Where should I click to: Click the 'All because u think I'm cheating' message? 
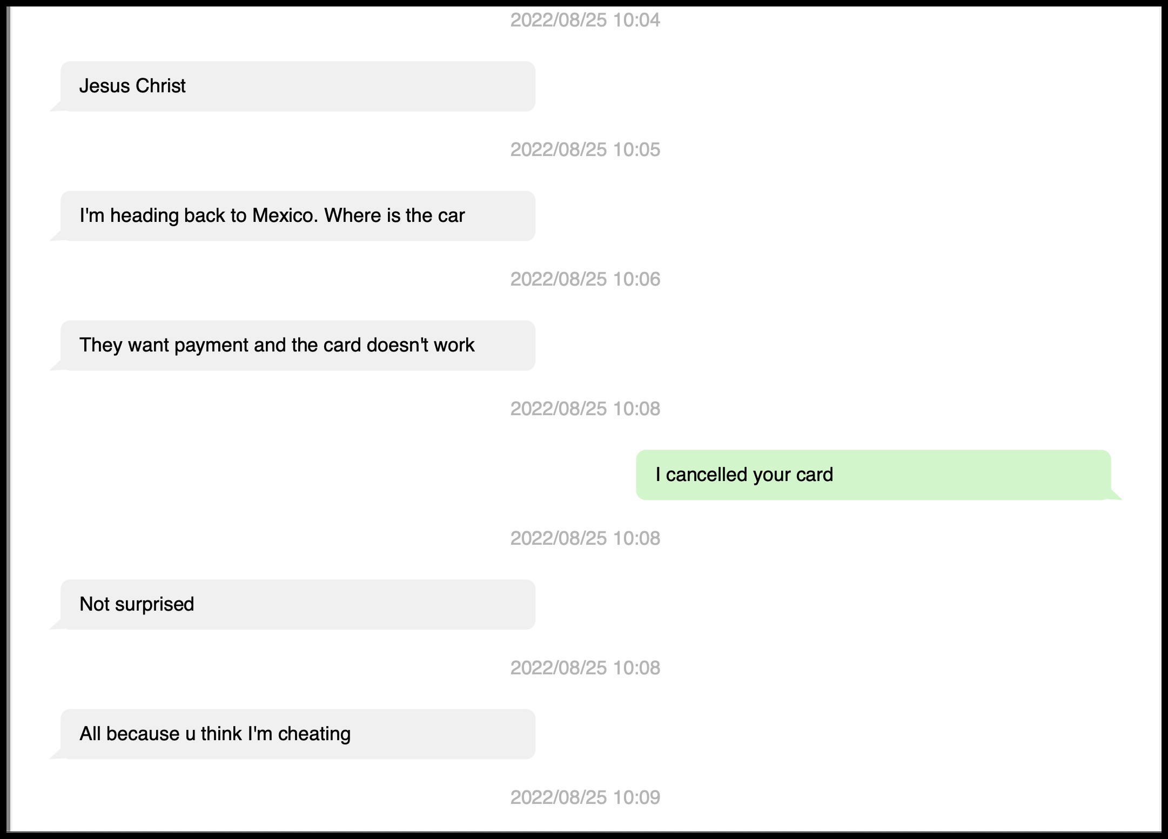297,734
